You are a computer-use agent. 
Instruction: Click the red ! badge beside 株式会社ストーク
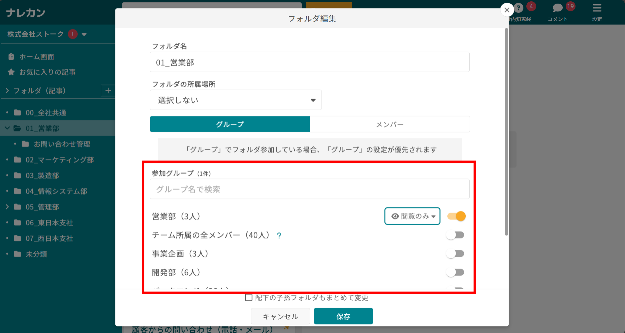[72, 34]
